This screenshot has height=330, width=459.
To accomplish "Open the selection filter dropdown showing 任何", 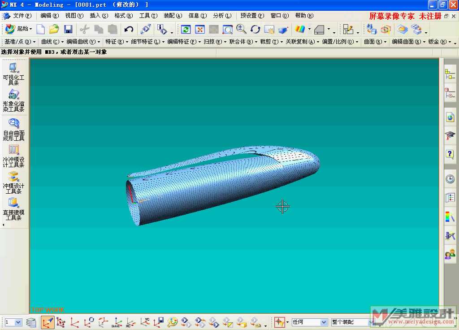I will coord(310,322).
